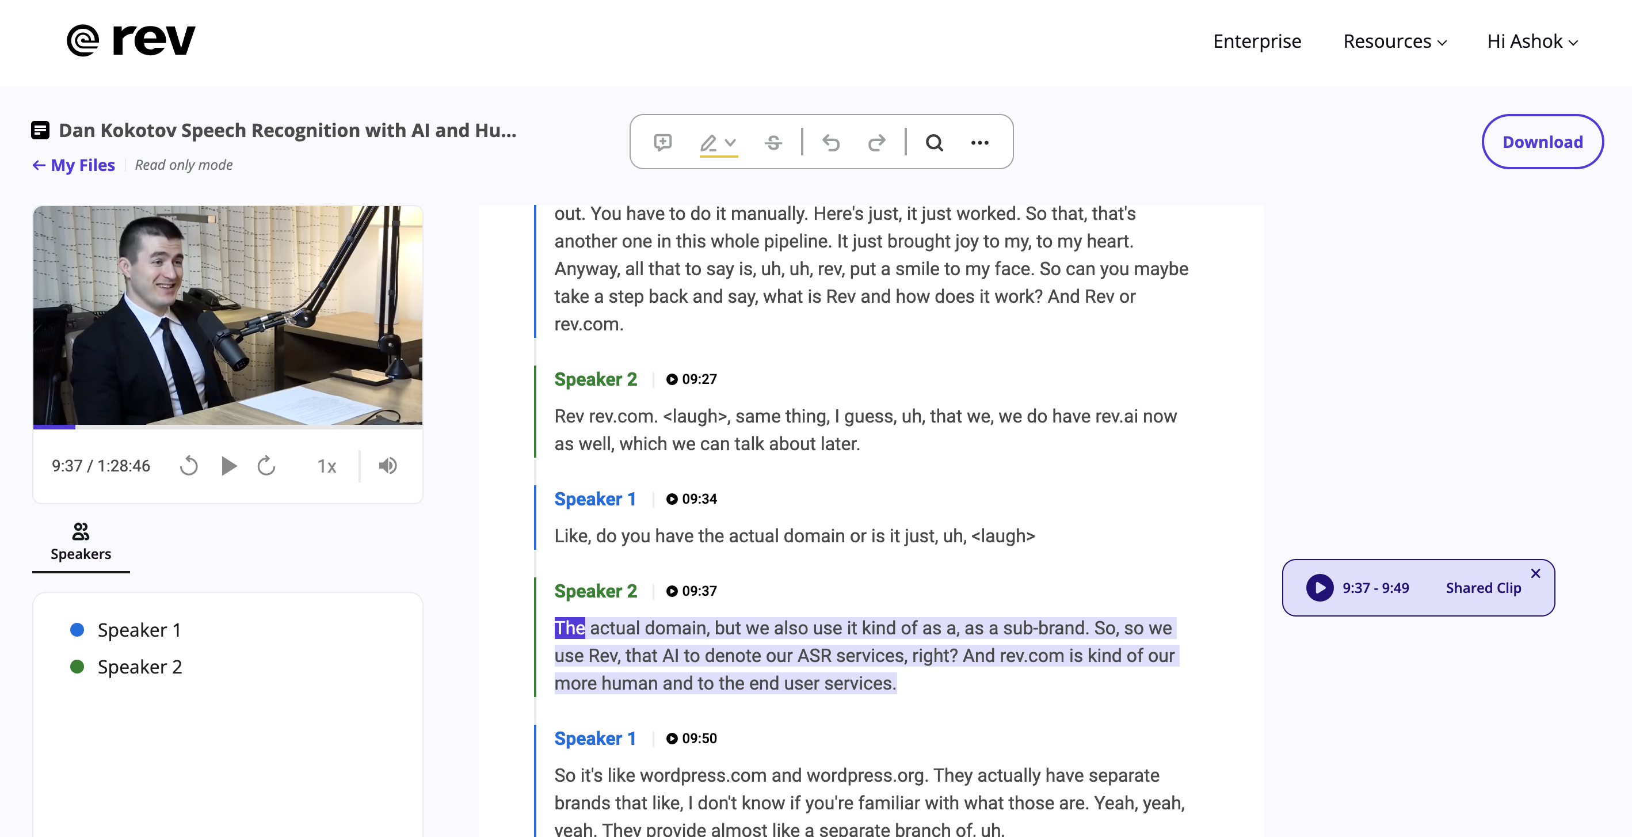1632x837 pixels.
Task: Click the Download button
Action: pos(1542,141)
